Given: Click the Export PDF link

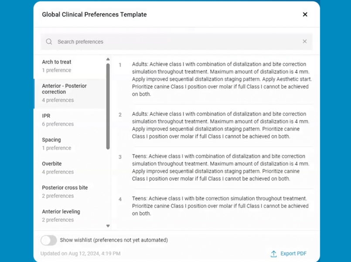Looking at the screenshot, I should 293,254.
